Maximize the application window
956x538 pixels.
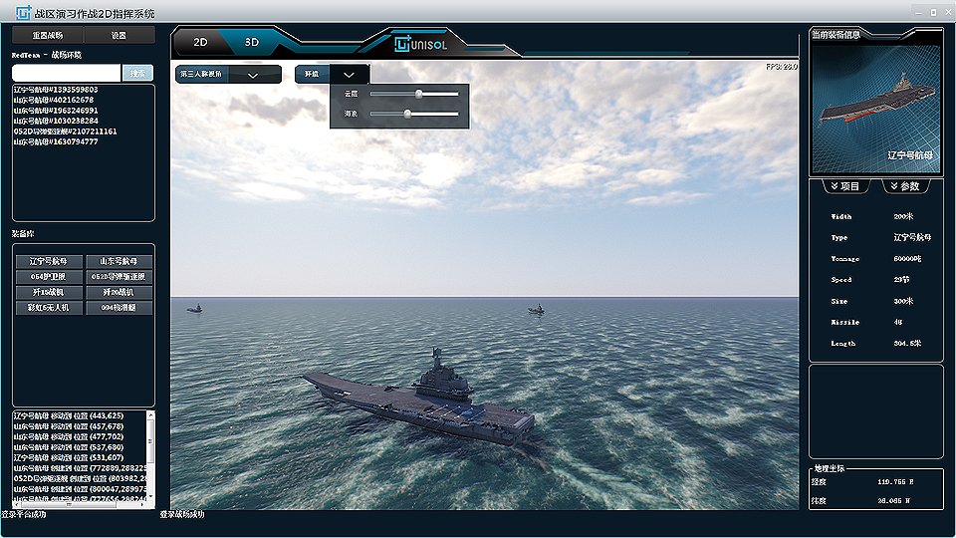click(x=926, y=10)
